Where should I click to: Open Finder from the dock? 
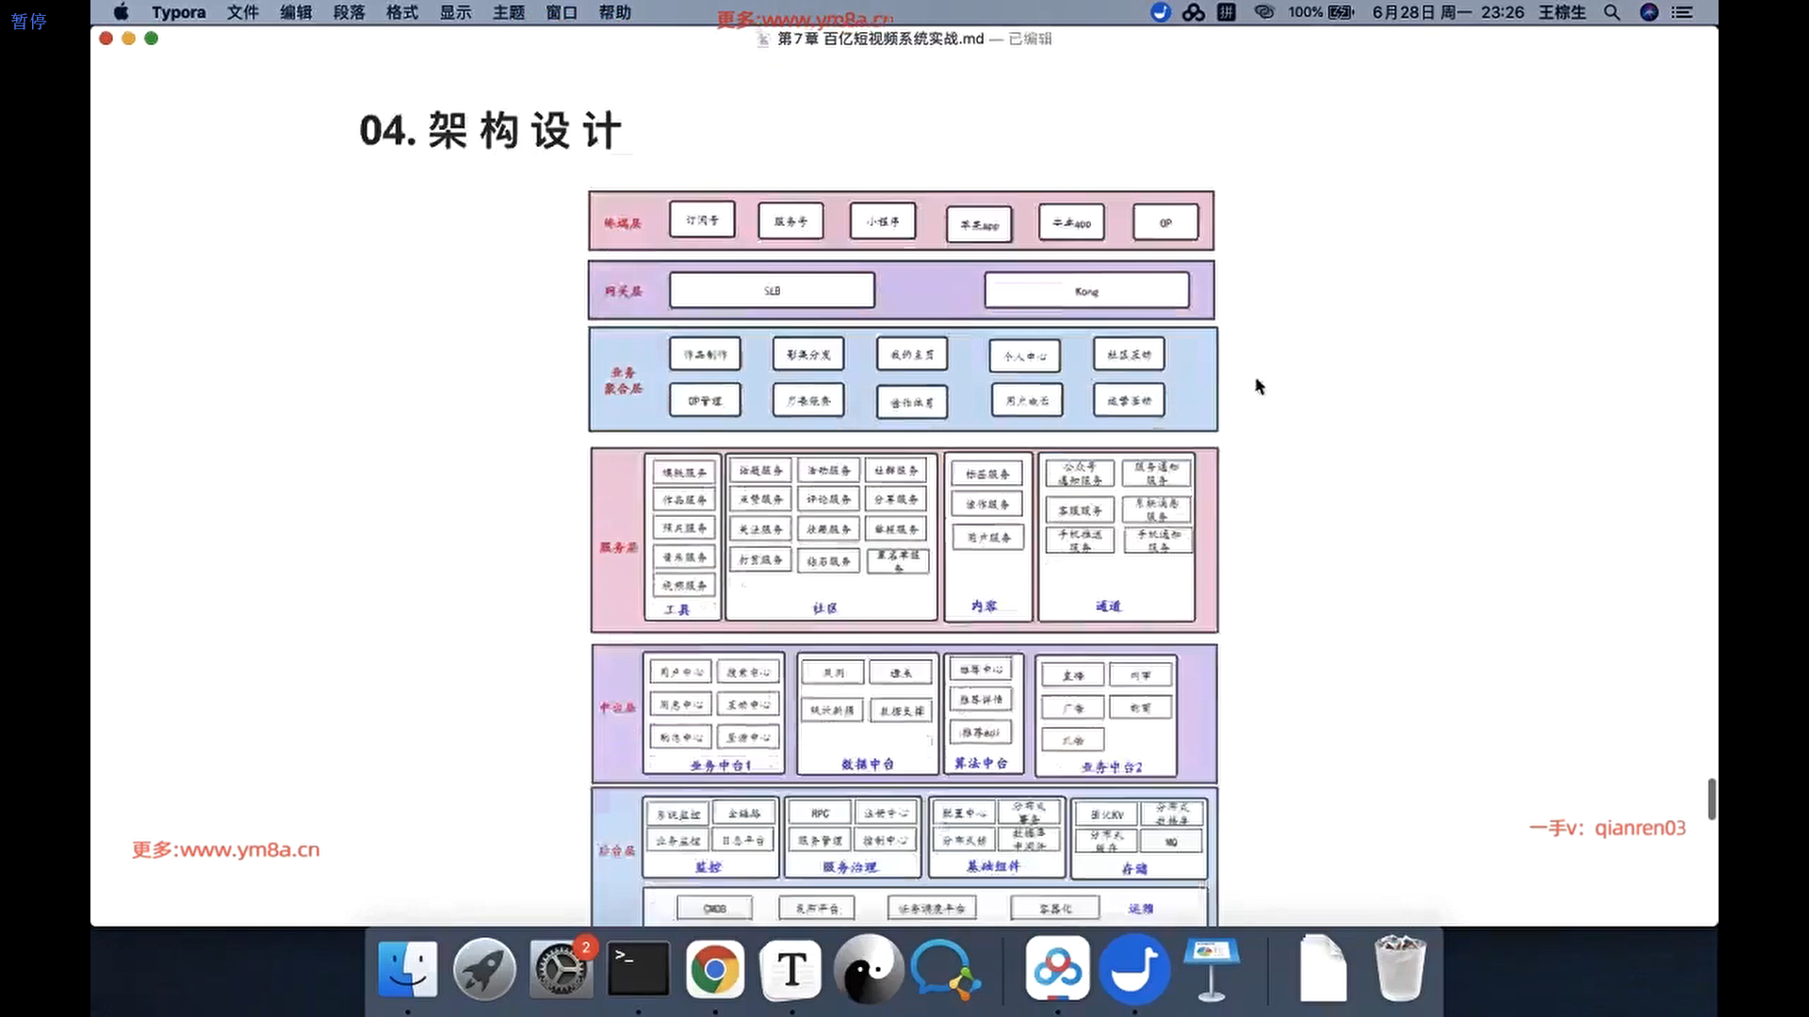click(407, 969)
